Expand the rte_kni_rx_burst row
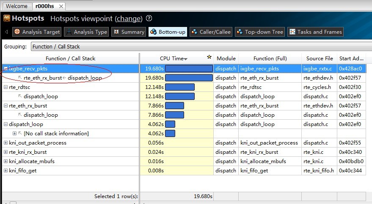Screen dimensions: 372x204 tap(6, 152)
